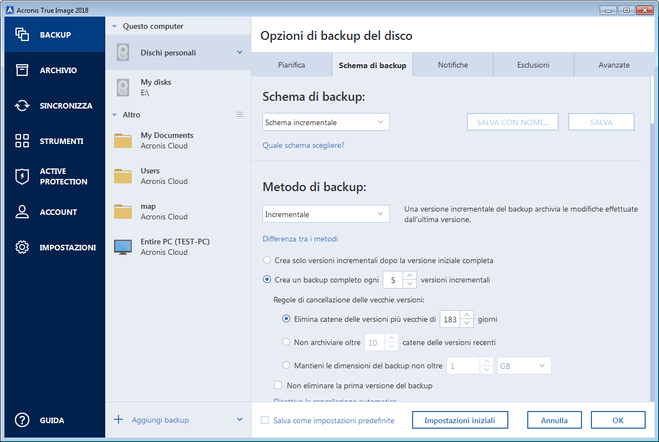Open the GB size unit dropdown
The height and width of the screenshot is (442, 659).
[524, 366]
